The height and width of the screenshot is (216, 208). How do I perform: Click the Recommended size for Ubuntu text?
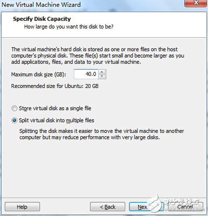[x=55, y=86]
